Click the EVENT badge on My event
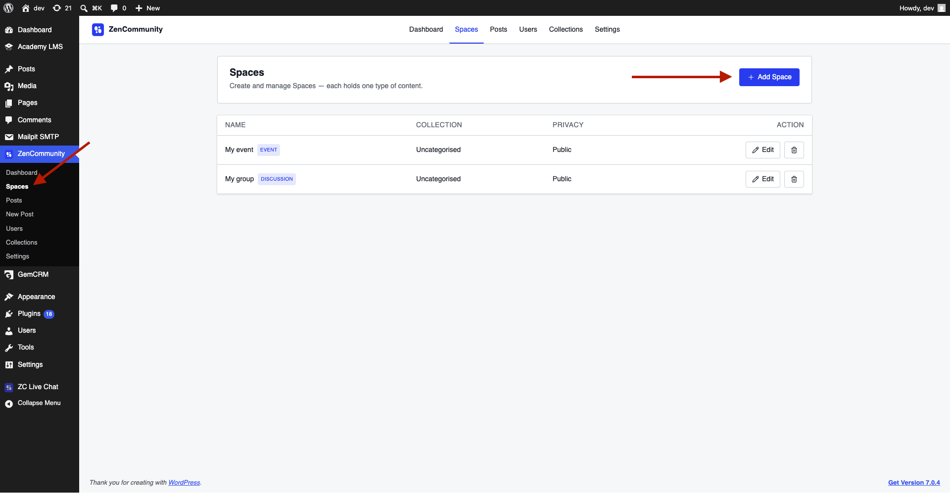Image resolution: width=950 pixels, height=504 pixels. point(269,150)
